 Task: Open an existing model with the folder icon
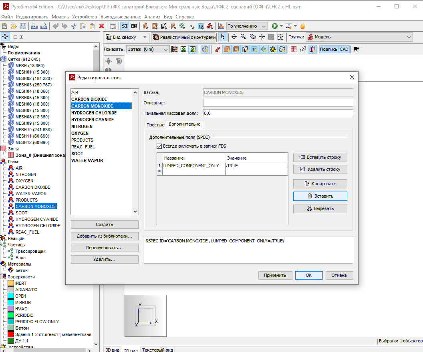point(14,26)
